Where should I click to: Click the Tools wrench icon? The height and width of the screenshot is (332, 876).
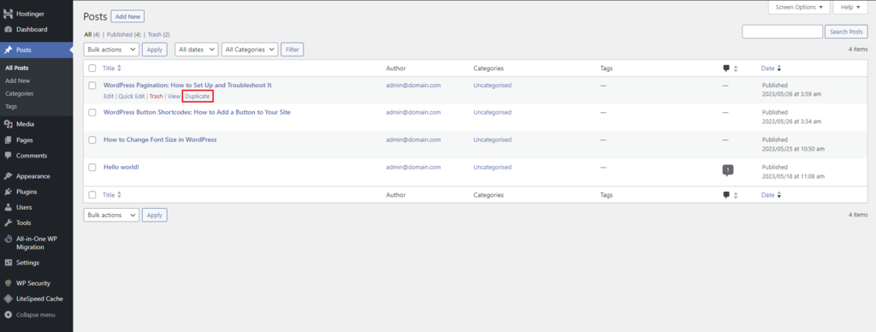[x=8, y=223]
